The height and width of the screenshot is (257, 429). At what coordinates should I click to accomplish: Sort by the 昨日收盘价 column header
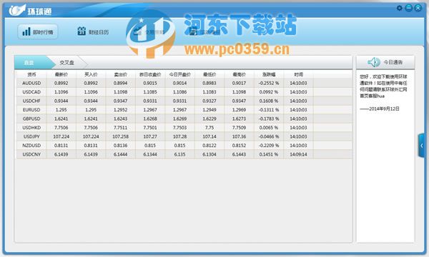150,74
